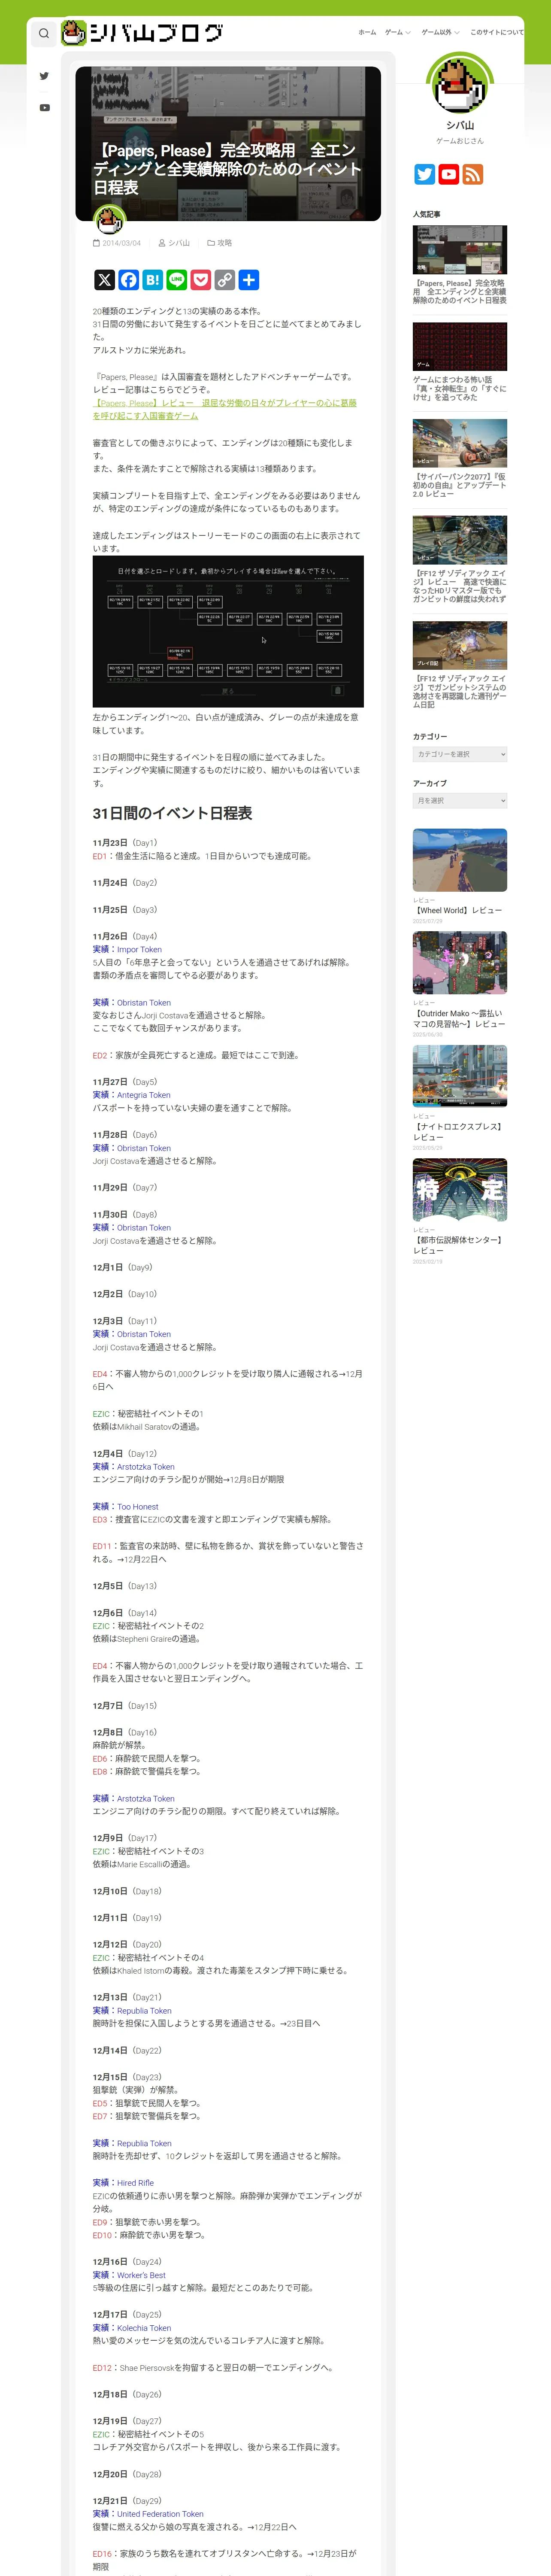Click the 実績：Hired Rifle entry
Screen dimensions: 551x2576
123,2183
